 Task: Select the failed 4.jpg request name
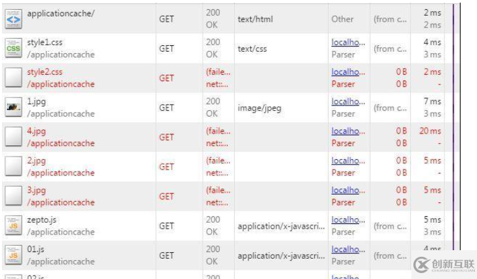37,132
